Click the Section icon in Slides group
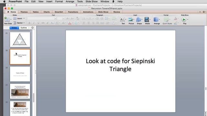The image size is (207, 116). [x=15, y=23]
